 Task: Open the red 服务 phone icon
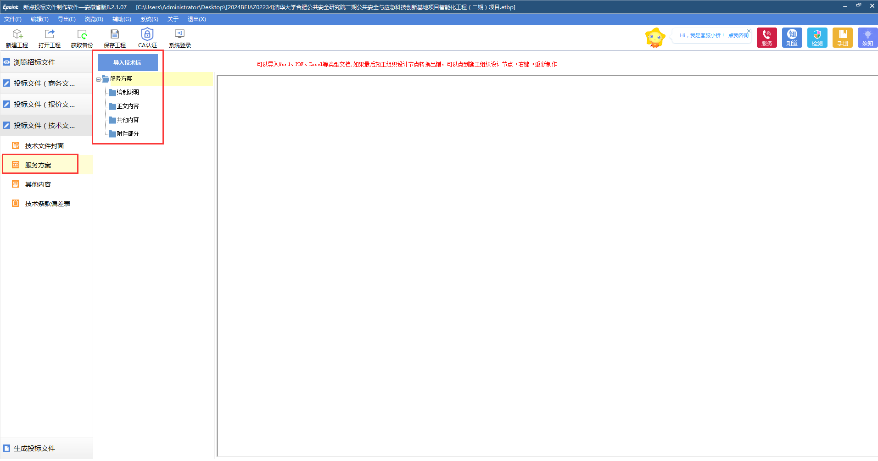tap(766, 38)
